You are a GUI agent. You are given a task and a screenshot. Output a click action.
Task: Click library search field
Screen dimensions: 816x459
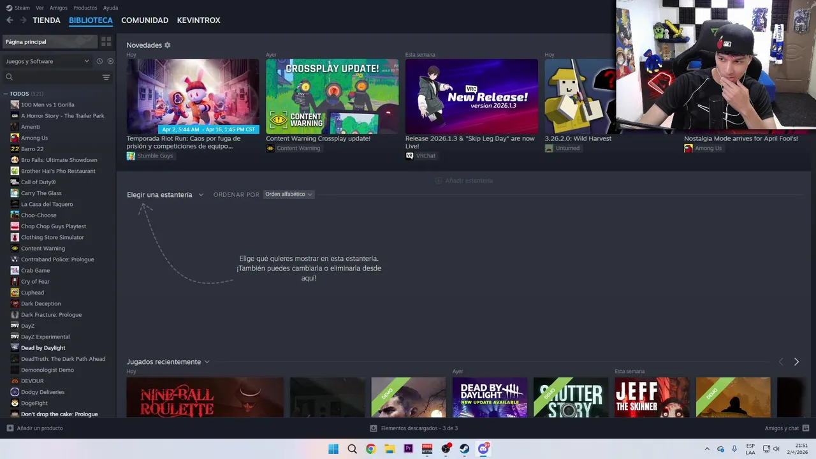tap(51, 77)
